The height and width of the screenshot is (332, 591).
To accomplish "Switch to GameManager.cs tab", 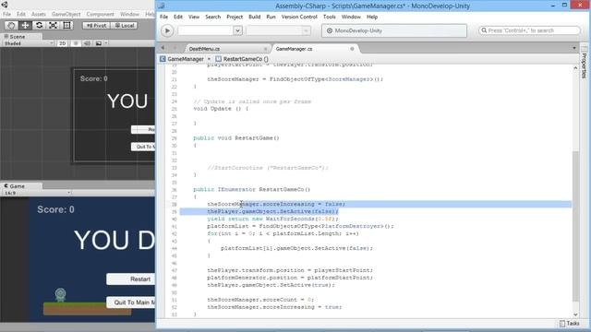I will point(294,49).
